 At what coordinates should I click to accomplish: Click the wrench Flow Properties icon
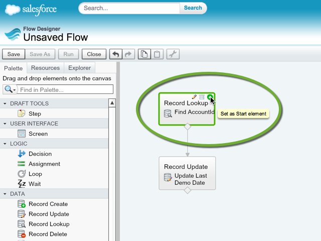click(x=173, y=54)
